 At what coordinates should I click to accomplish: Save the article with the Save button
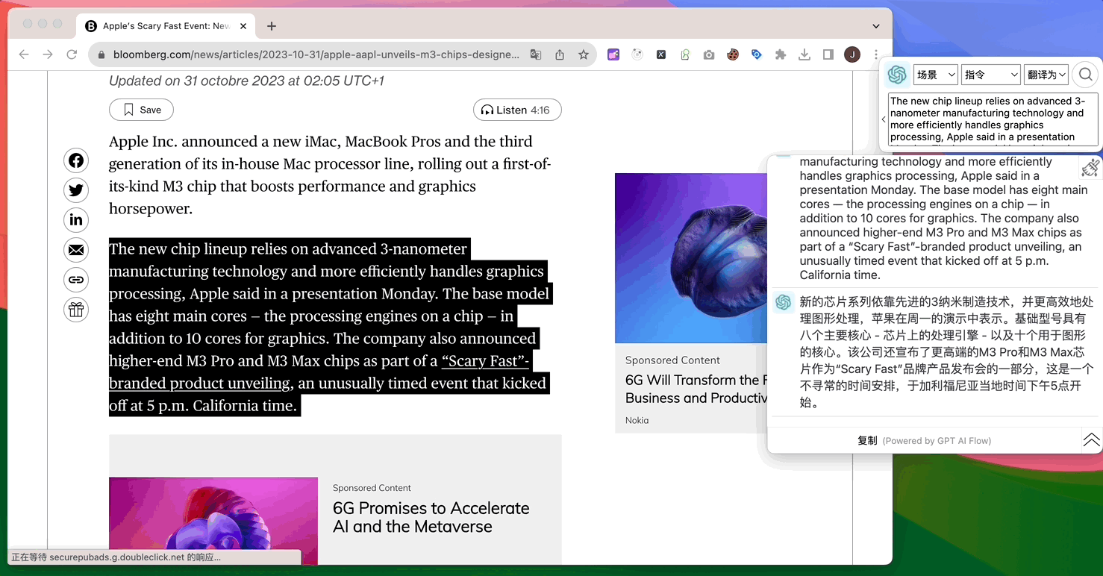point(141,110)
